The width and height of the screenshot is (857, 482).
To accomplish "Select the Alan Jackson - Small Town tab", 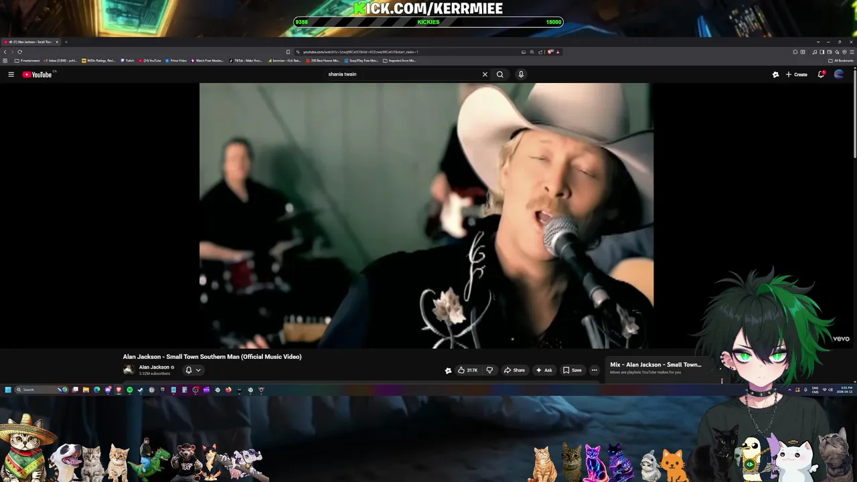I will [x=30, y=42].
